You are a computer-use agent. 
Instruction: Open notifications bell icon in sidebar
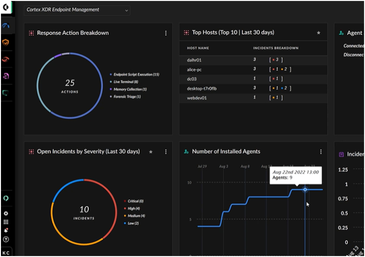(6, 230)
